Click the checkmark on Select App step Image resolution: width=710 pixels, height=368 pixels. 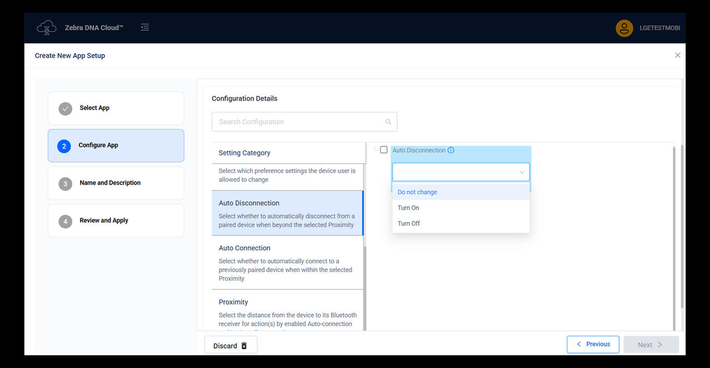tap(65, 109)
